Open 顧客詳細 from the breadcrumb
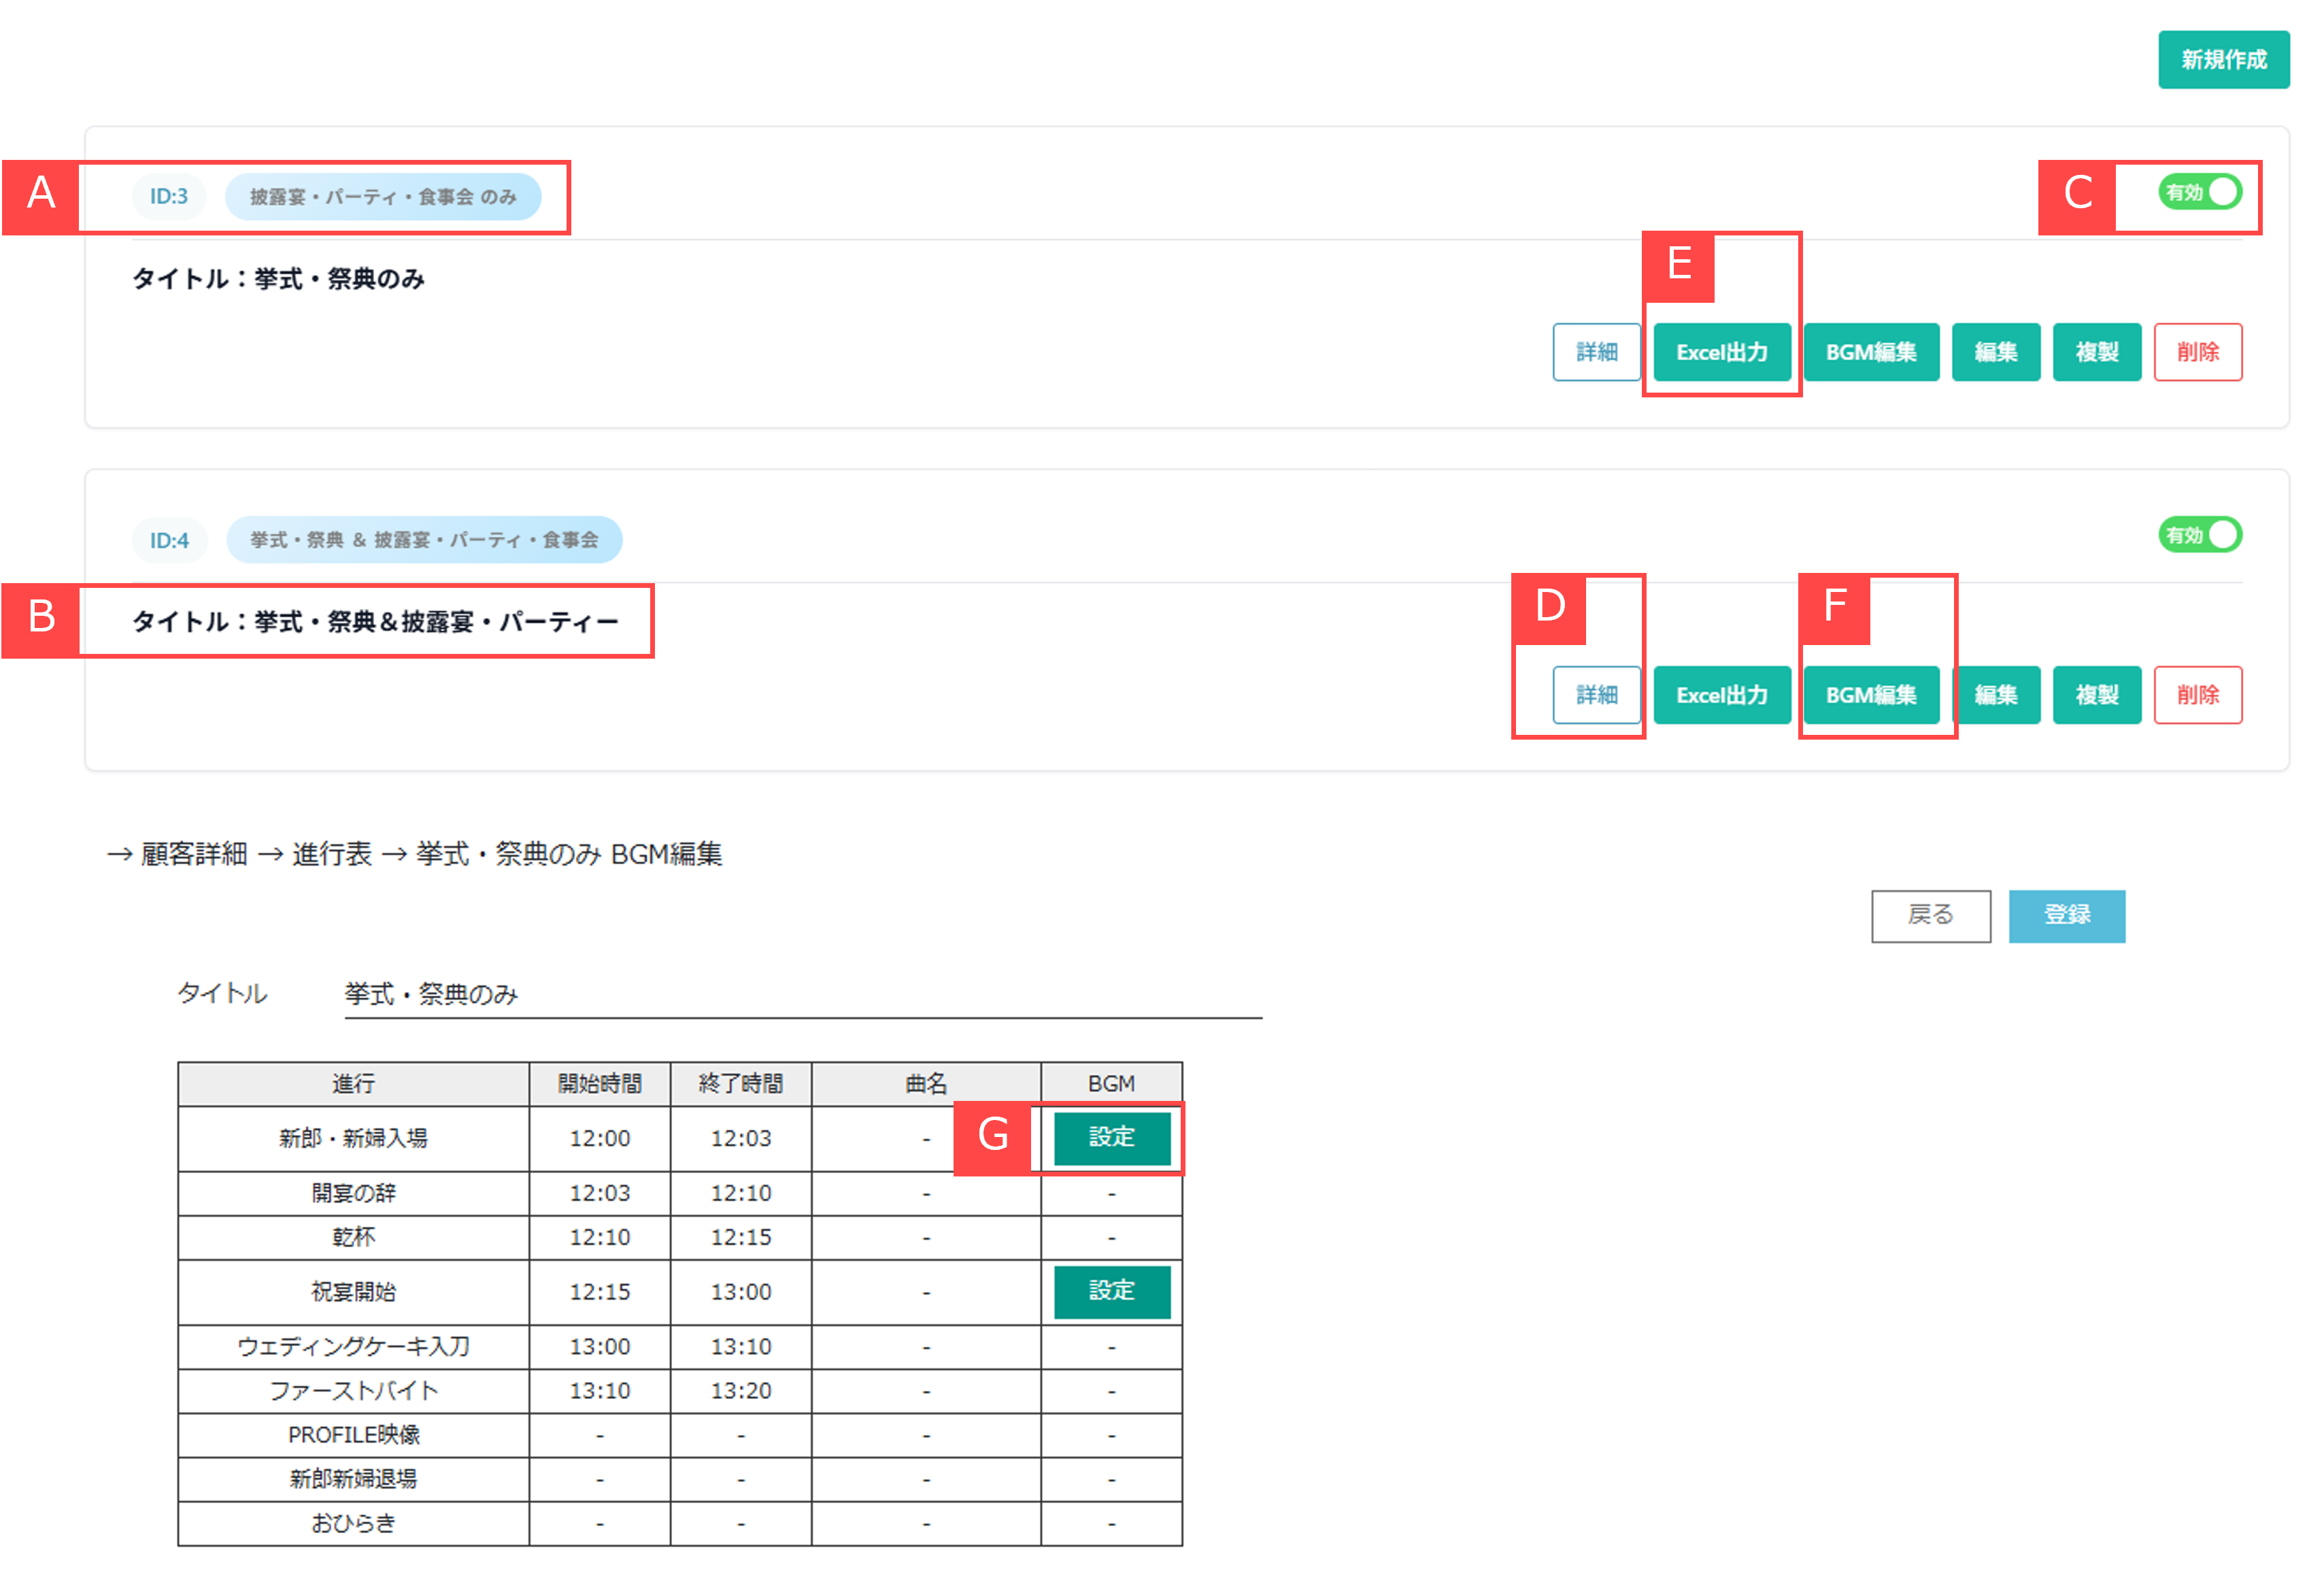Viewport: 2324px width, 1582px height. [193, 853]
